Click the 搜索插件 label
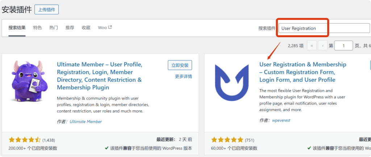 tap(267, 28)
